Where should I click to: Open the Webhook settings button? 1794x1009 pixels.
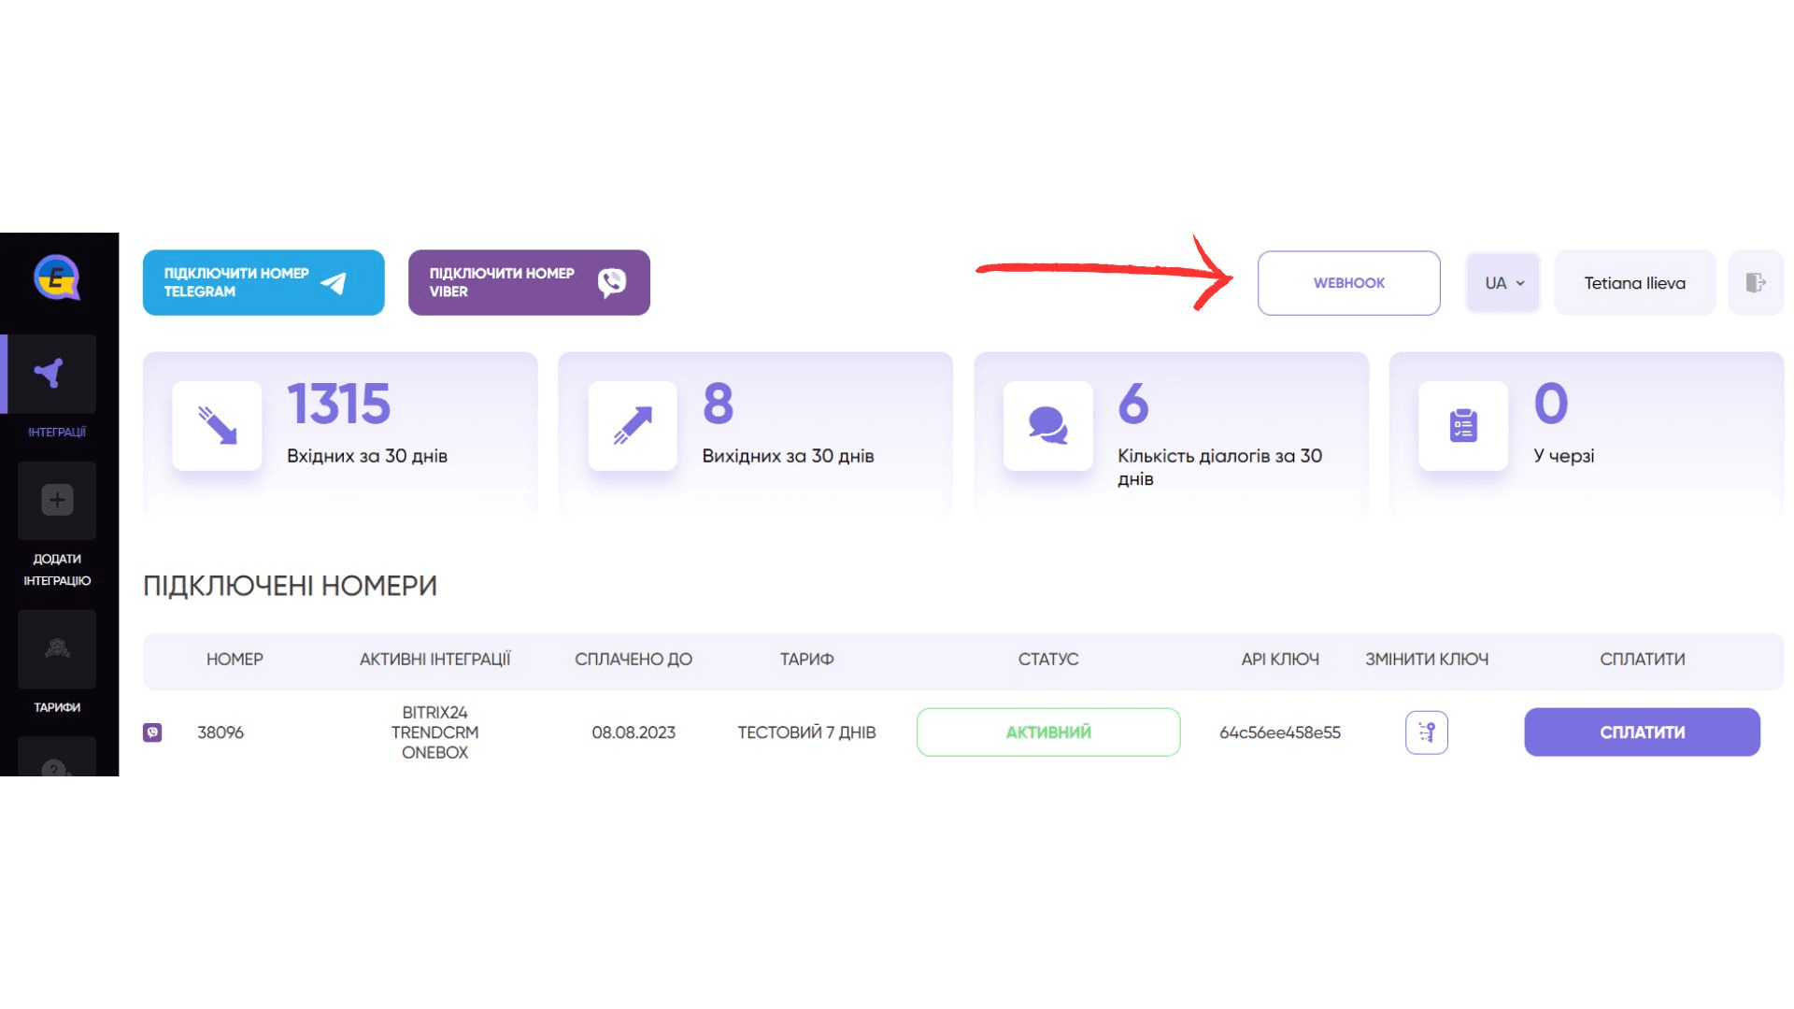(x=1348, y=283)
